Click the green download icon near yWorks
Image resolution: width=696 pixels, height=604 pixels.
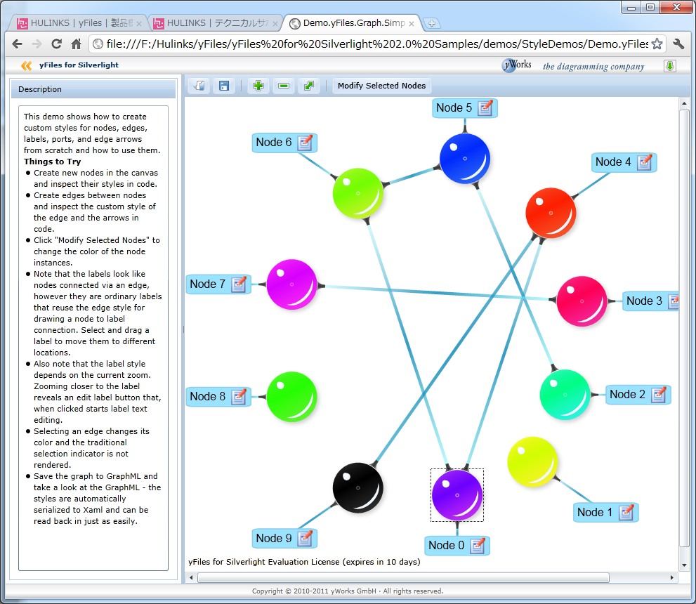coord(670,66)
